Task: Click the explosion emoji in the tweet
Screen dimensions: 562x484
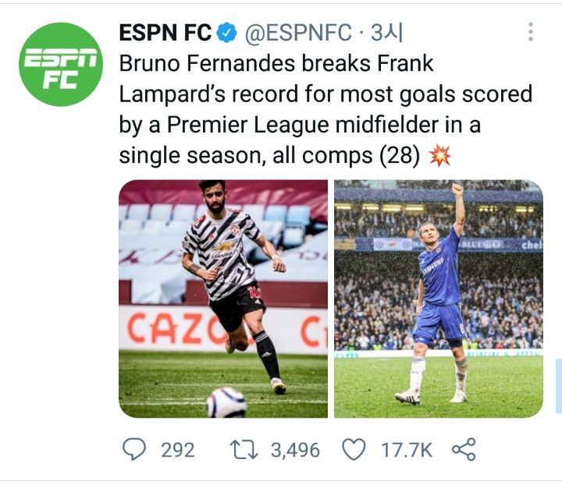Action: tap(440, 156)
